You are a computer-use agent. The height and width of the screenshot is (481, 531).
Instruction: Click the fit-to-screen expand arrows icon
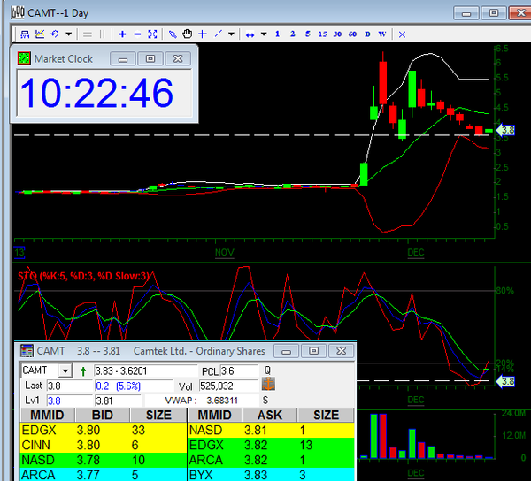click(x=152, y=34)
